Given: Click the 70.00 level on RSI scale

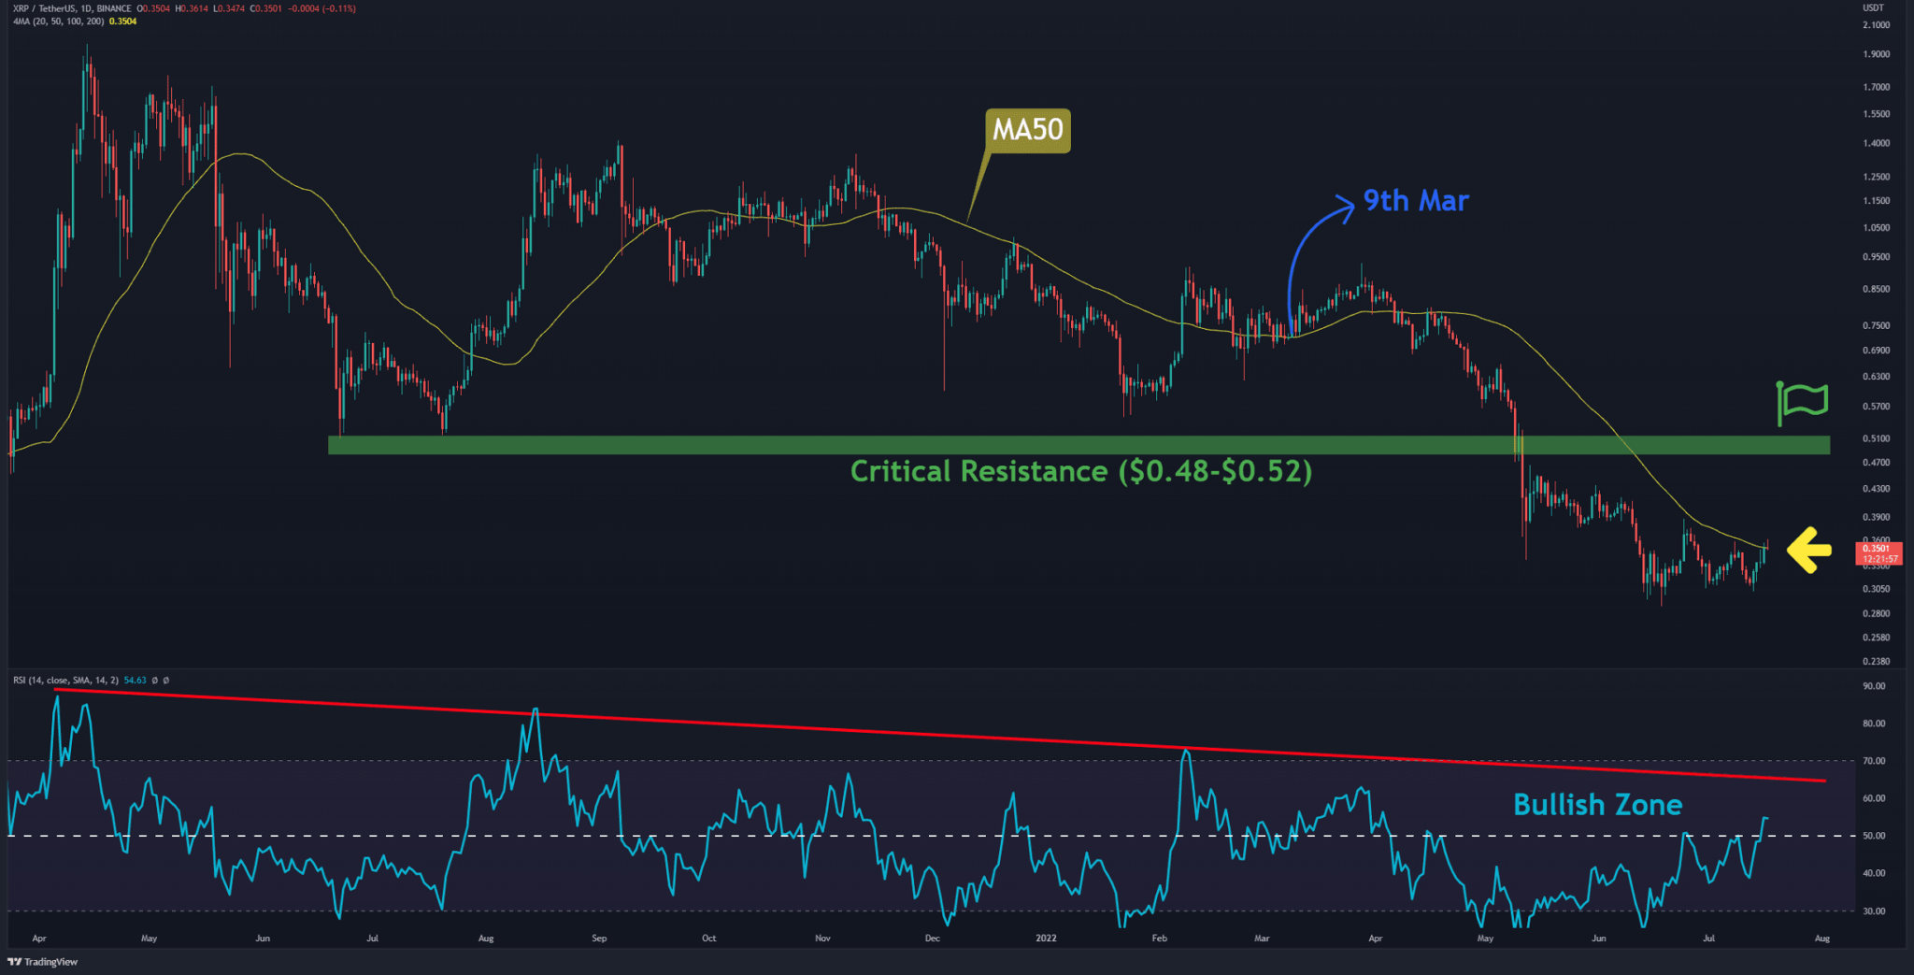Looking at the screenshot, I should click(1874, 761).
